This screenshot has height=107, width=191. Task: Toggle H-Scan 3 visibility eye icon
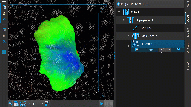click(x=151, y=50)
